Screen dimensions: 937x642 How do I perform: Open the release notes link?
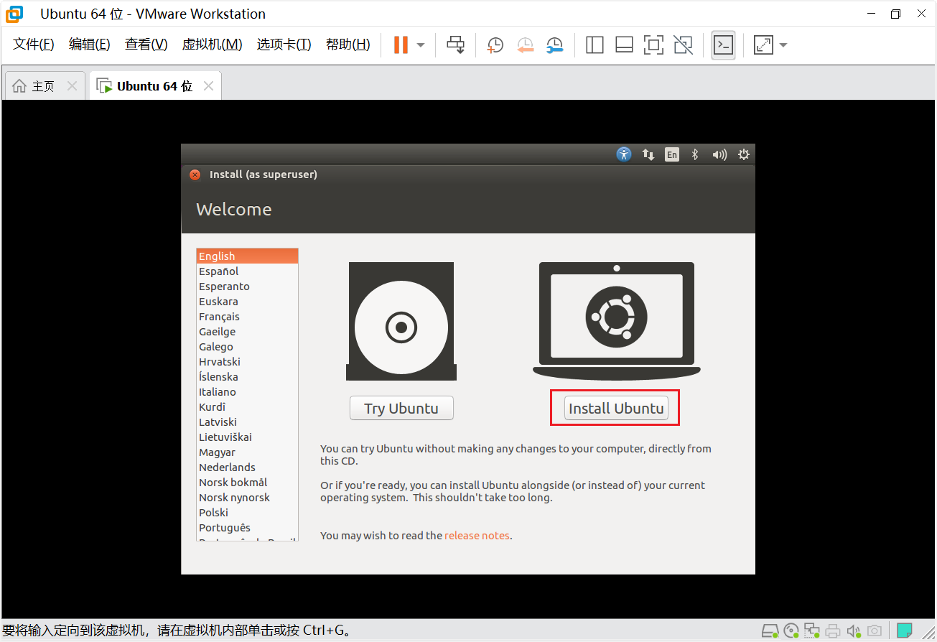pyautogui.click(x=477, y=536)
